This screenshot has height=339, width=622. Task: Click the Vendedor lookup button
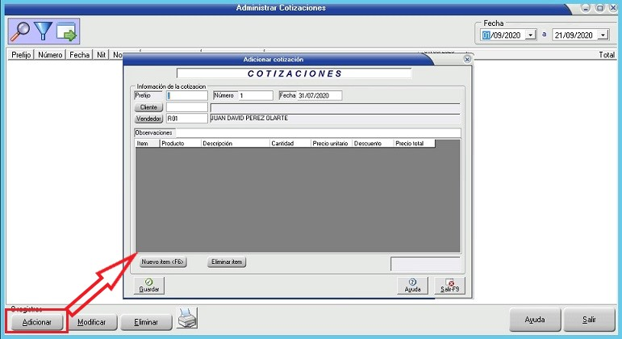(148, 118)
